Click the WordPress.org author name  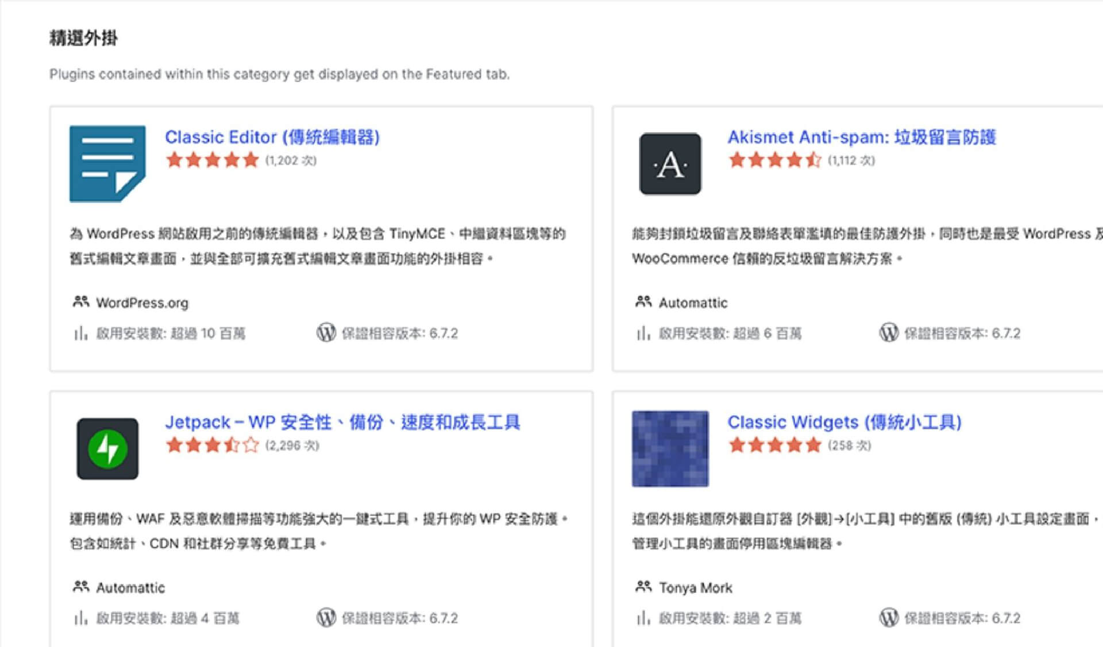[142, 303]
